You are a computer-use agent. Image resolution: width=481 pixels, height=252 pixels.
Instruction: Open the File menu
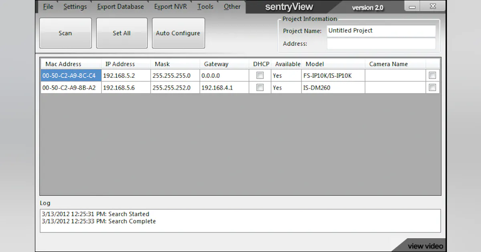(48, 6)
